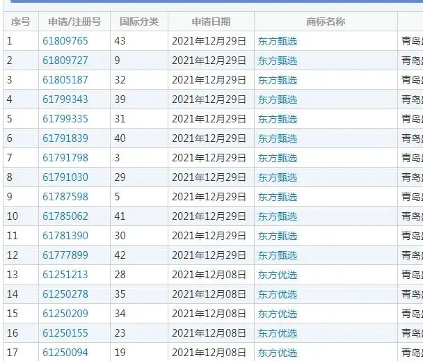Open registration number 61785062 link
The image size is (423, 361).
point(65,216)
